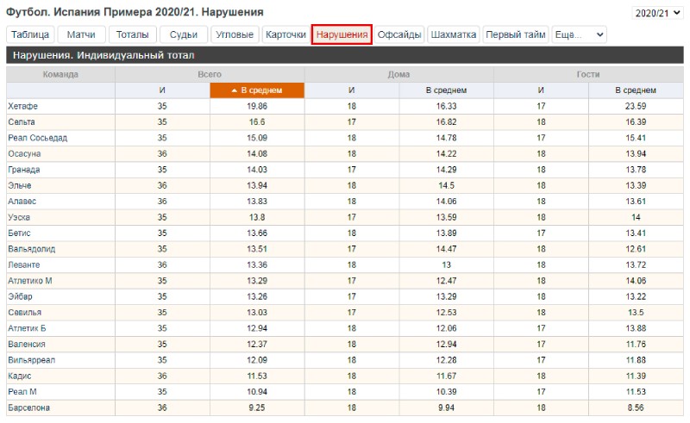Viewport: 690px width, 423px height.
Task: Click Эльче home average 14.5
Action: click(x=446, y=185)
